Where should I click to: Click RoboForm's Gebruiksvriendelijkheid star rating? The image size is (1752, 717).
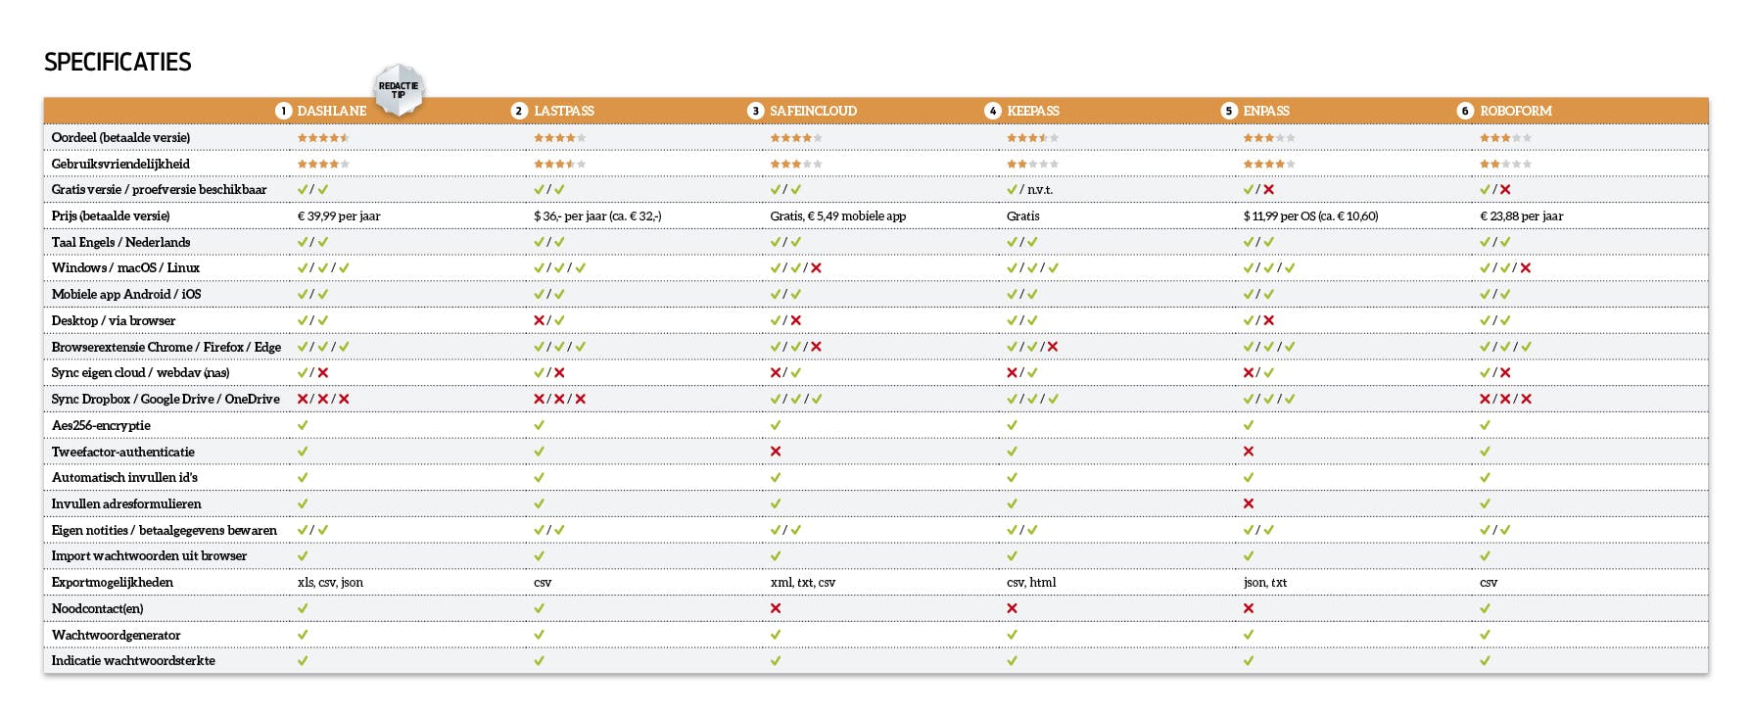point(1505,165)
